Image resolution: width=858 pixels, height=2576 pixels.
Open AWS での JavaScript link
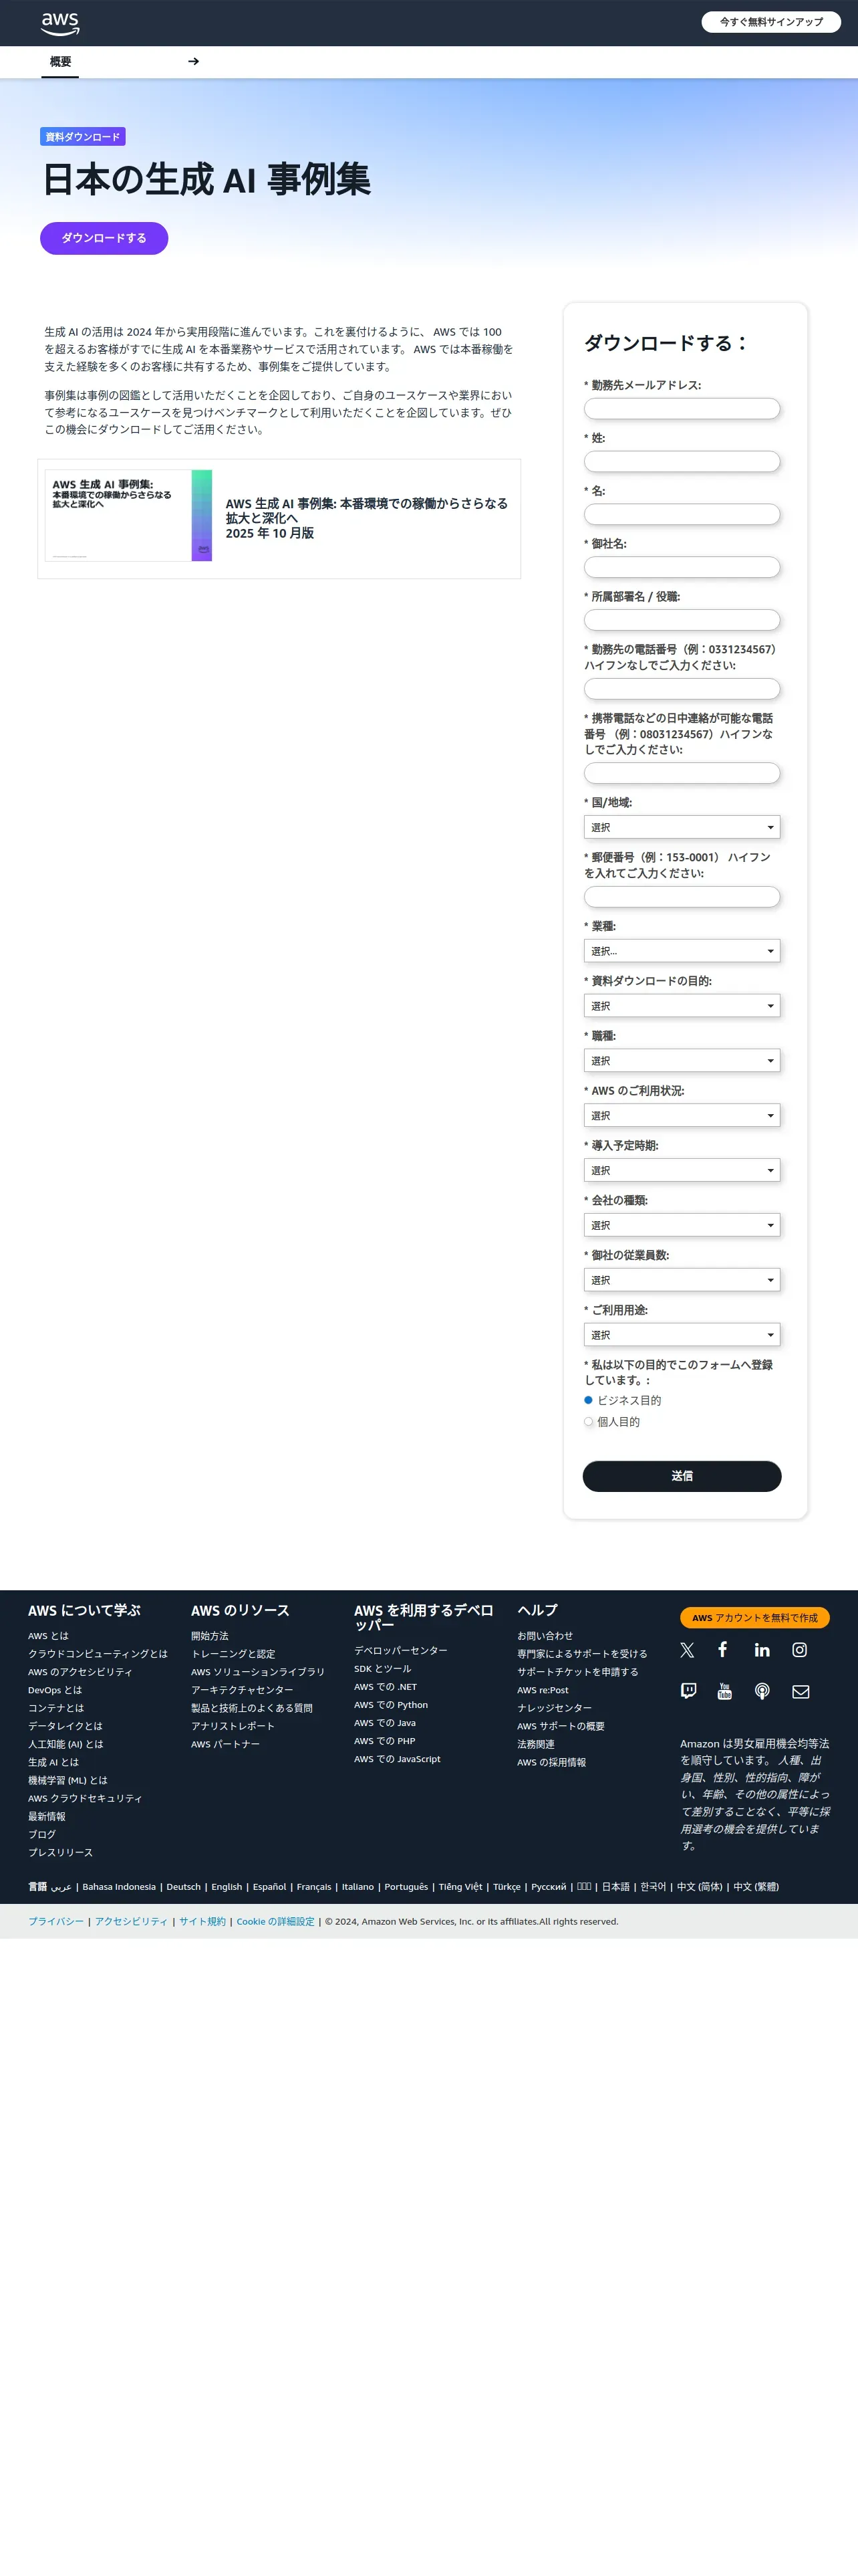point(398,1759)
